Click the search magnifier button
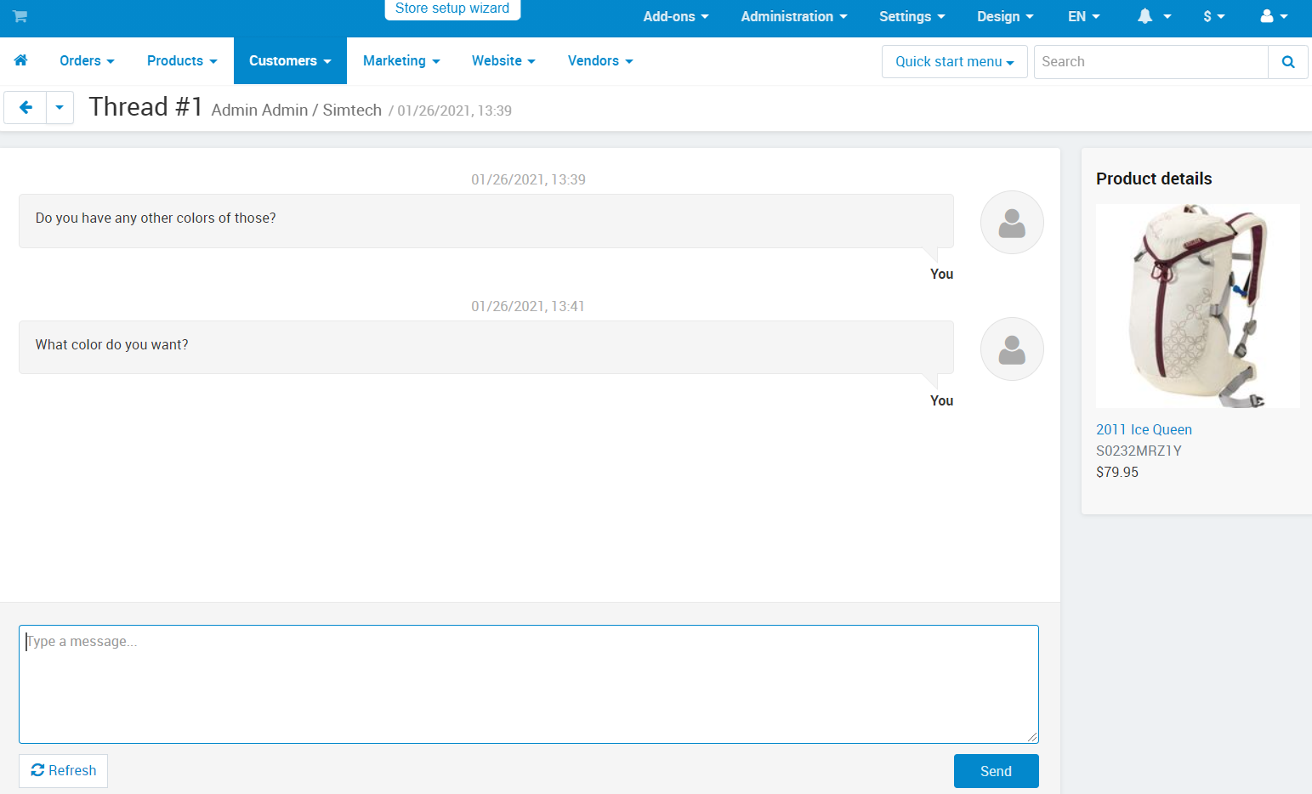 coord(1288,62)
